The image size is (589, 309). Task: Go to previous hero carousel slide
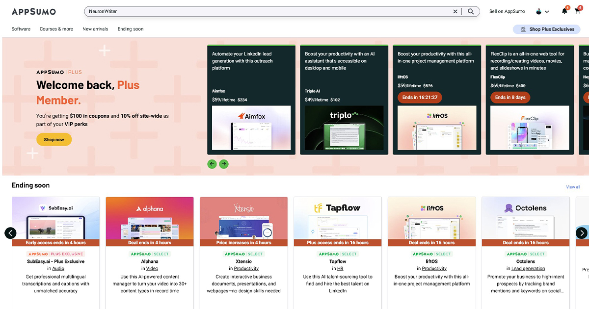click(212, 164)
